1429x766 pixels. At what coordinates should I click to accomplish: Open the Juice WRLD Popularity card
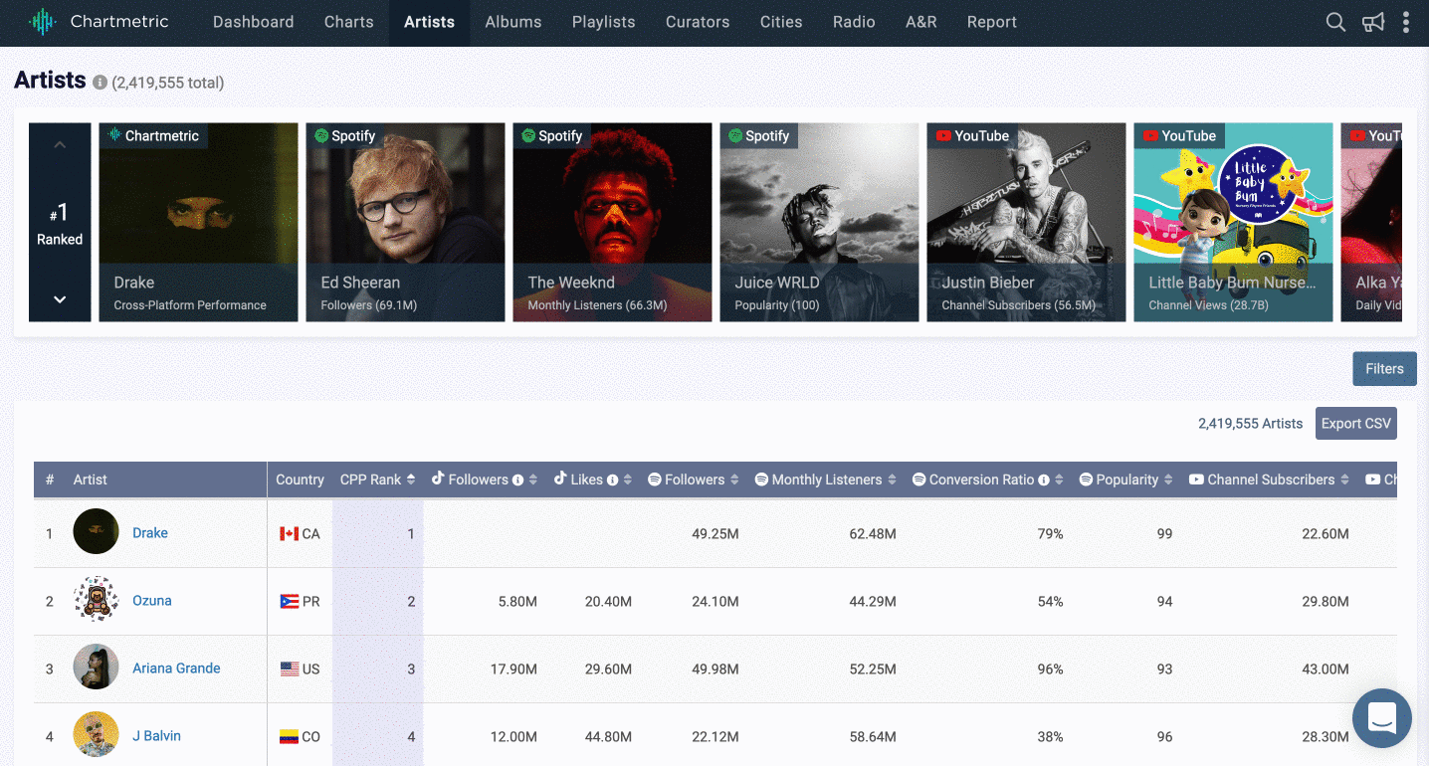(x=819, y=222)
